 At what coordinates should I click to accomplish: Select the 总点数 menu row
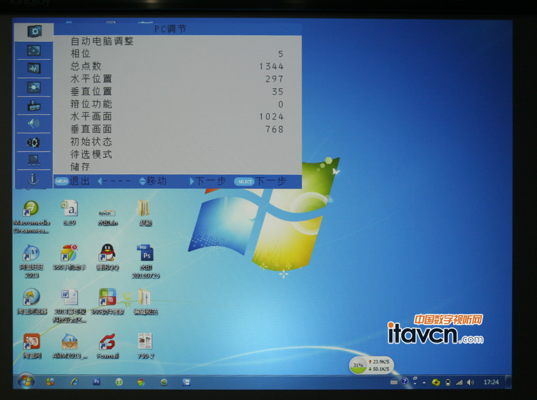tap(178, 66)
